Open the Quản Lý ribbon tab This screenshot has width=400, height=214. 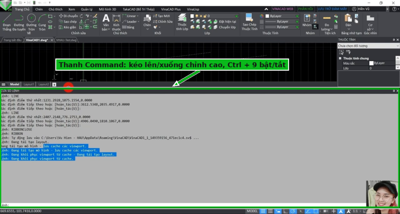click(x=86, y=9)
